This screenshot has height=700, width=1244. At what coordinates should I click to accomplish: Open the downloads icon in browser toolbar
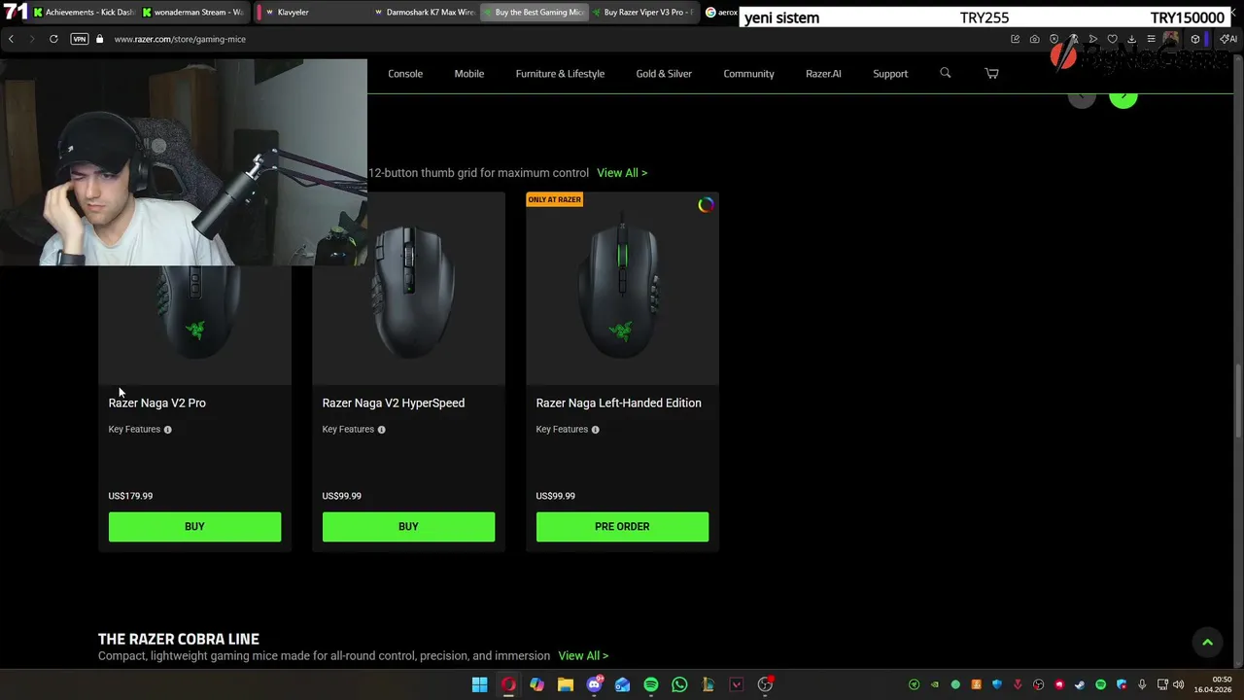[x=1131, y=39]
